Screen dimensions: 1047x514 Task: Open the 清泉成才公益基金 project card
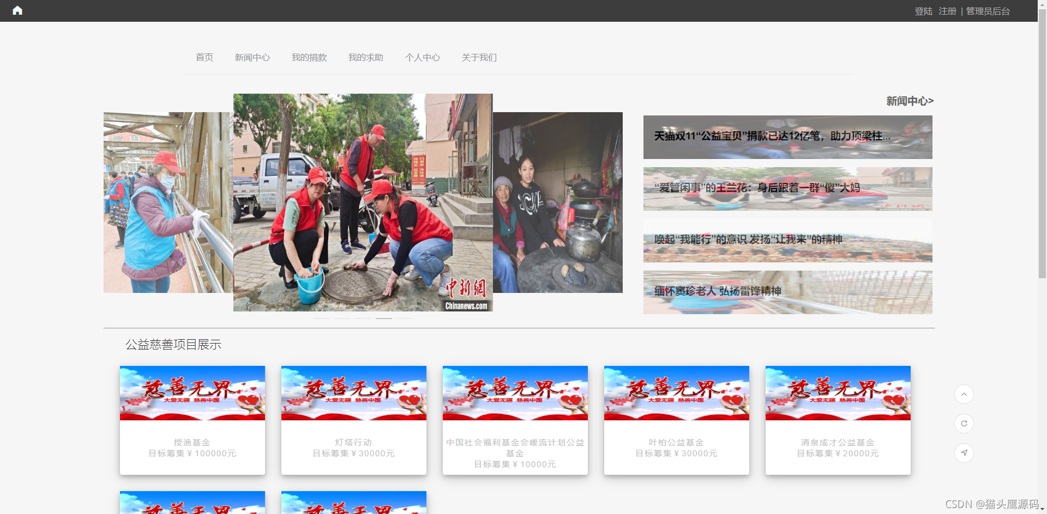point(838,420)
